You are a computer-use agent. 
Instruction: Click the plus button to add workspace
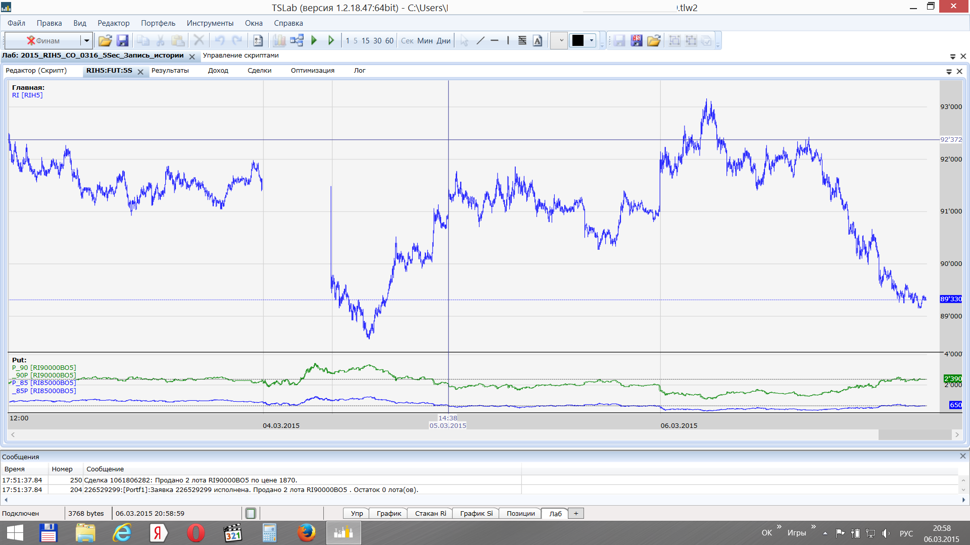coord(576,513)
